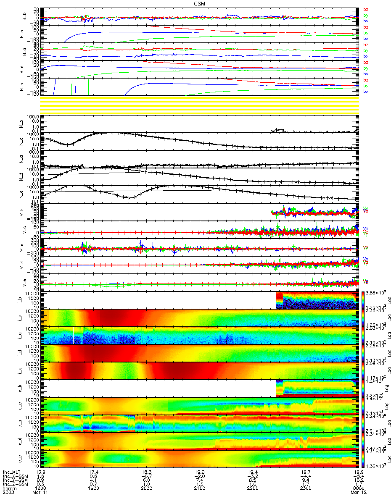Click the i_b panel color bar
Image resolution: width=391 pixels, height=504 pixels.
(x=364, y=300)
